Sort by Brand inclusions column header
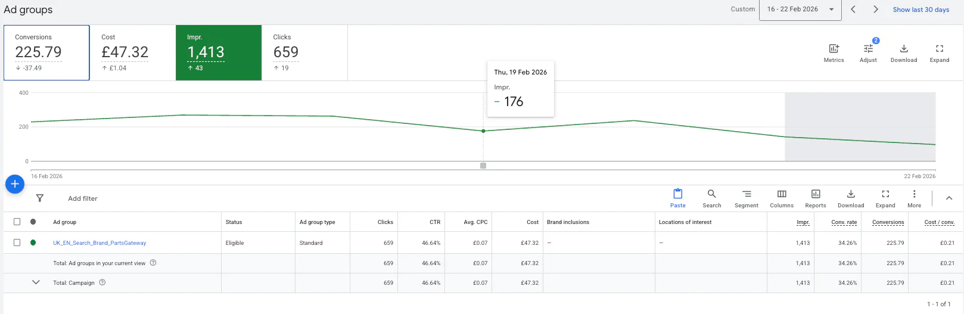This screenshot has height=314, width=964. (x=568, y=222)
